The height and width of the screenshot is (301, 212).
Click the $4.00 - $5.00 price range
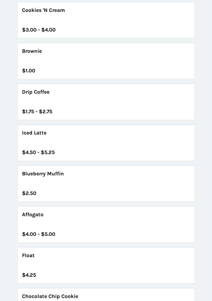(x=39, y=234)
